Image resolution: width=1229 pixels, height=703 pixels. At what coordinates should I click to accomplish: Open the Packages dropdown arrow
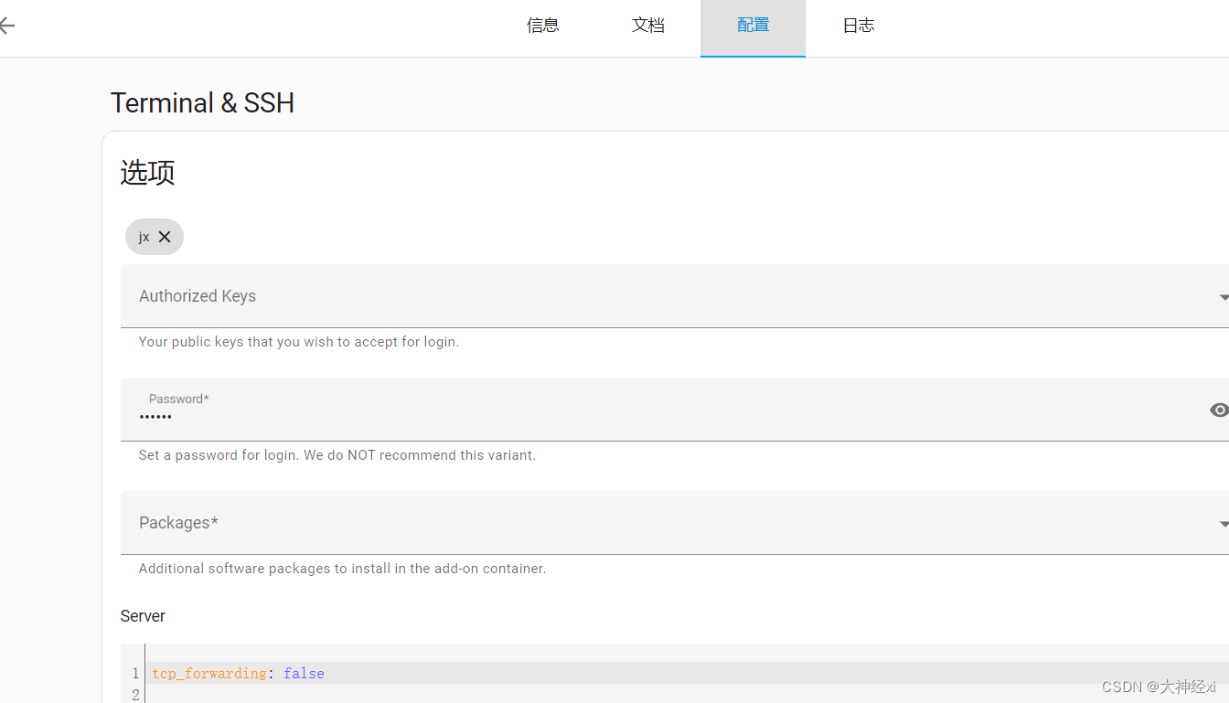pyautogui.click(x=1223, y=523)
